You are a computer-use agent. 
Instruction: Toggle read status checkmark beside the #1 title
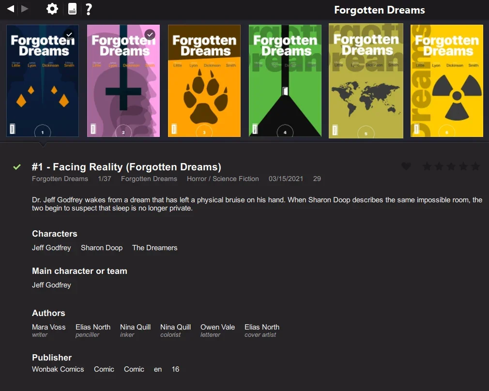click(x=17, y=167)
